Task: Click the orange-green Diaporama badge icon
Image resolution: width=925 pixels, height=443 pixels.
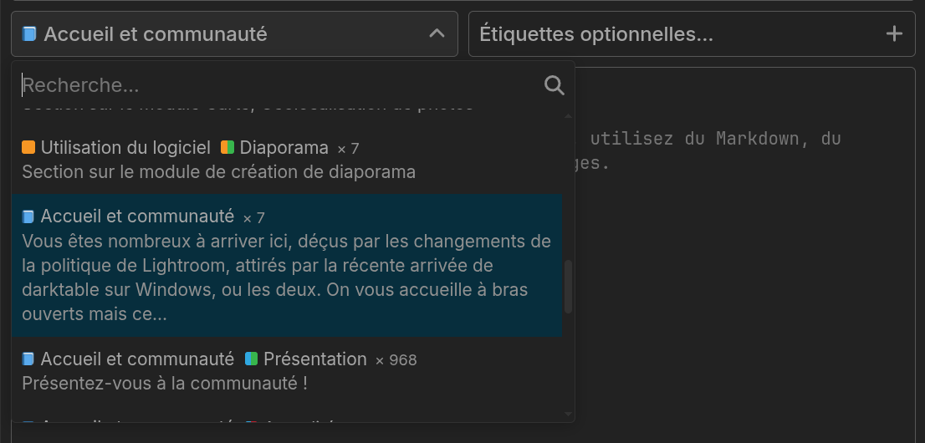Action: 227,147
